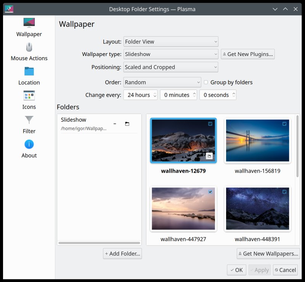Open the Slideshow folder in file manager
Screen dimensions: 305x282
pyautogui.click(x=127, y=124)
